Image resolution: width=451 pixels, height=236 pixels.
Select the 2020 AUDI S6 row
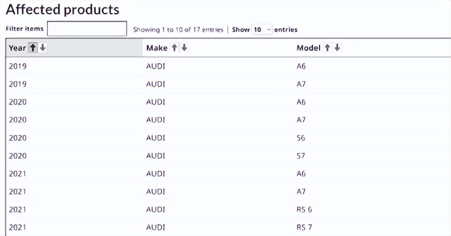228,138
